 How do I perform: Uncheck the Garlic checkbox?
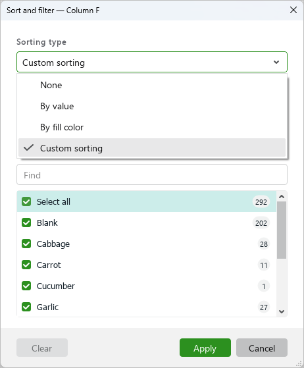26,307
